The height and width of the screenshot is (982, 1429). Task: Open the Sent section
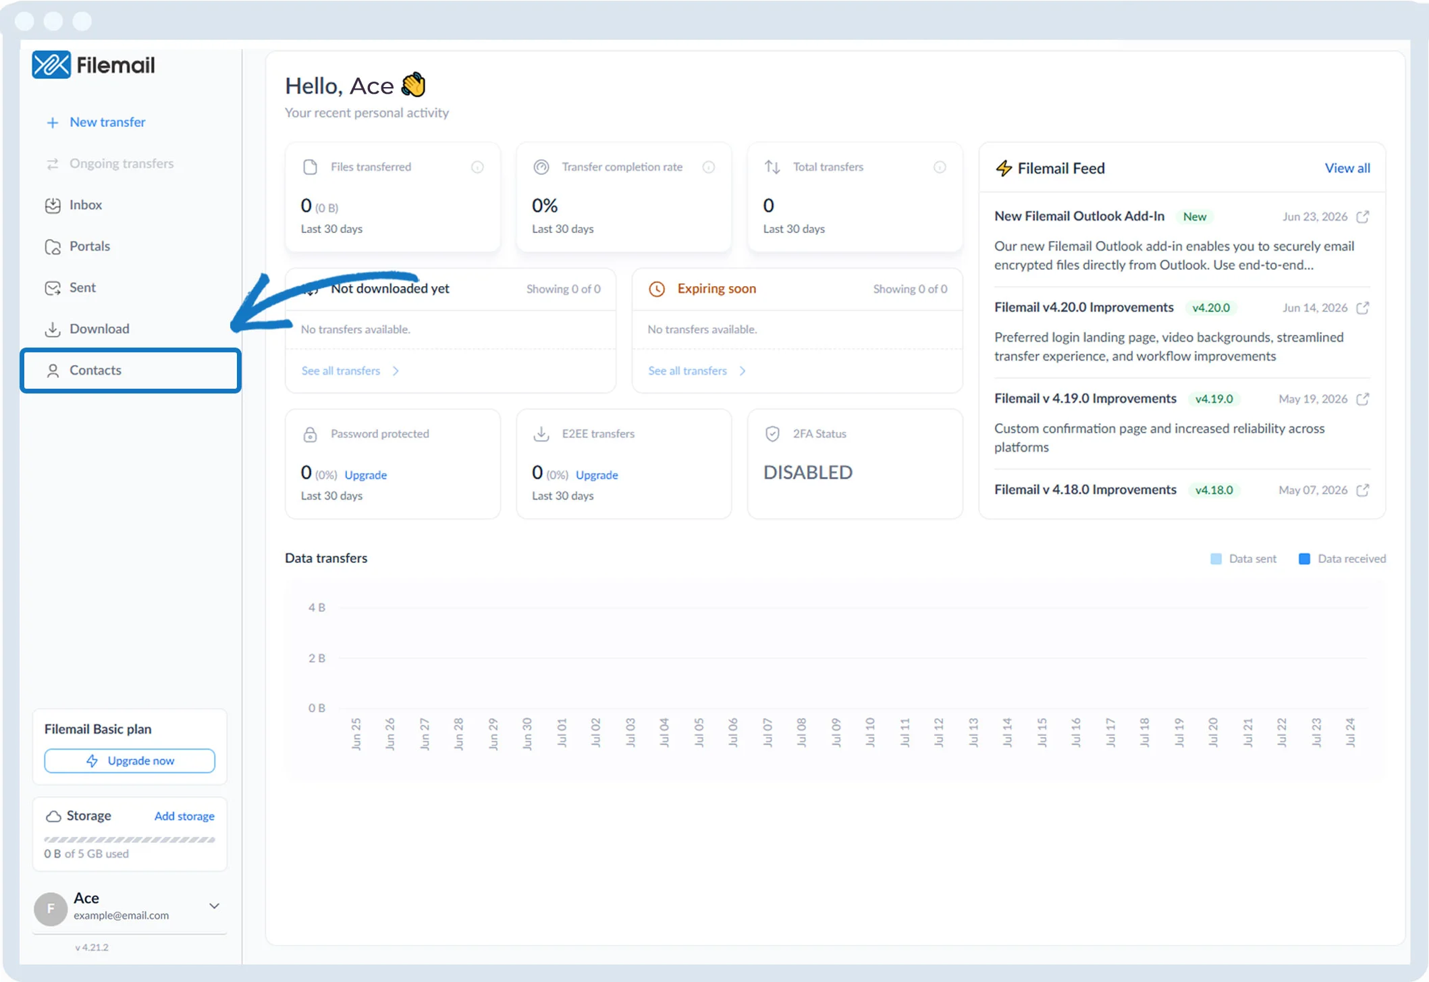tap(82, 288)
